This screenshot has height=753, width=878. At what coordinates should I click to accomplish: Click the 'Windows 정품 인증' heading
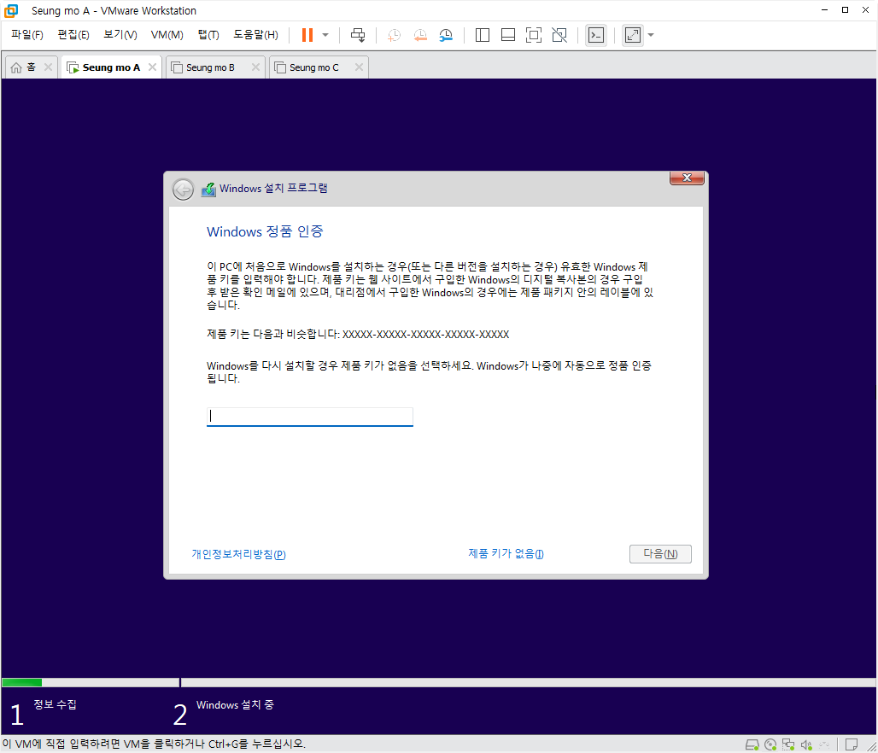click(265, 231)
